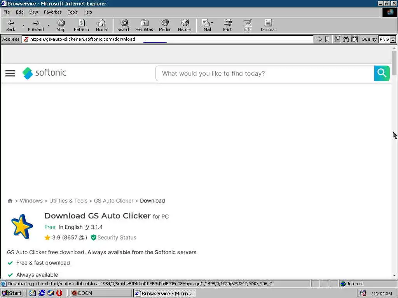Viewport: 398px width, 298px height.
Task: Click the Security Status shield link
Action: coord(113,237)
